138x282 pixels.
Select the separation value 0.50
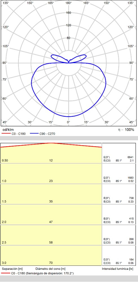[x=5, y=160]
